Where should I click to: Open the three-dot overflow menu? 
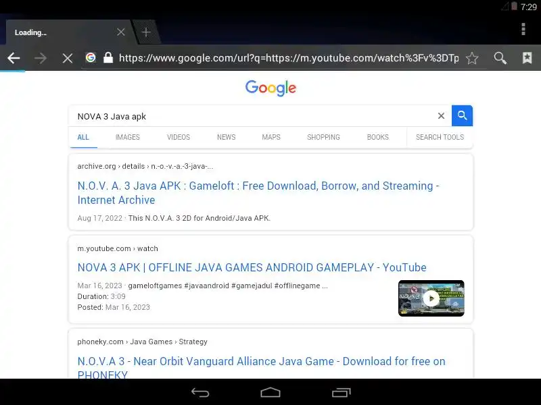(523, 29)
